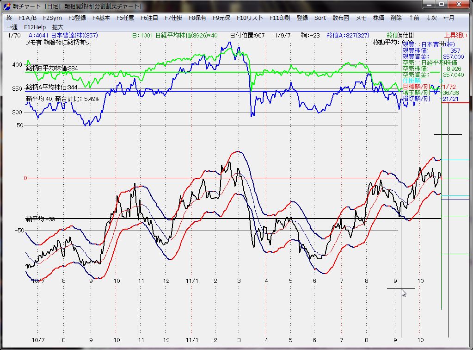
Task: Click the 鞘平均:-39 label on lower chart
Action: (x=40, y=219)
